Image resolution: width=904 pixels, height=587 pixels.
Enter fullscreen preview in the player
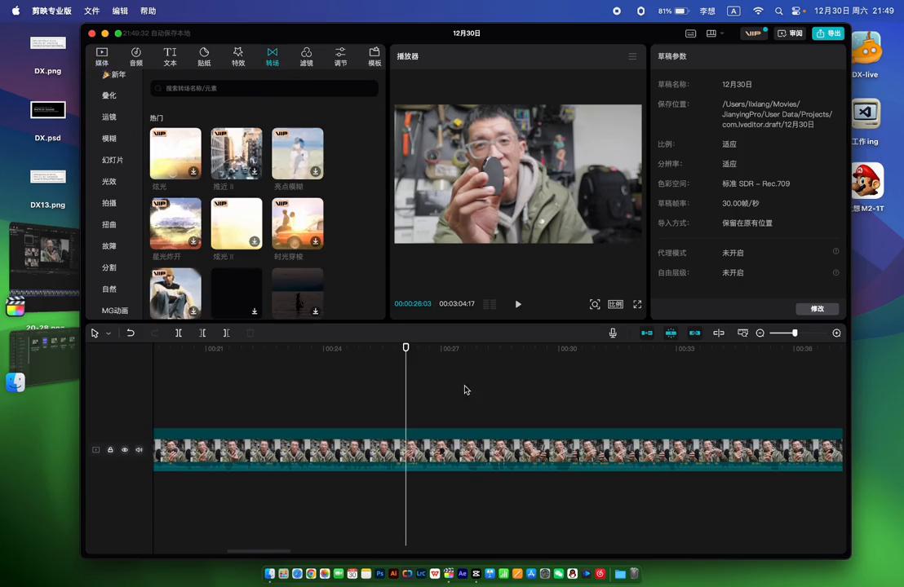pos(637,304)
